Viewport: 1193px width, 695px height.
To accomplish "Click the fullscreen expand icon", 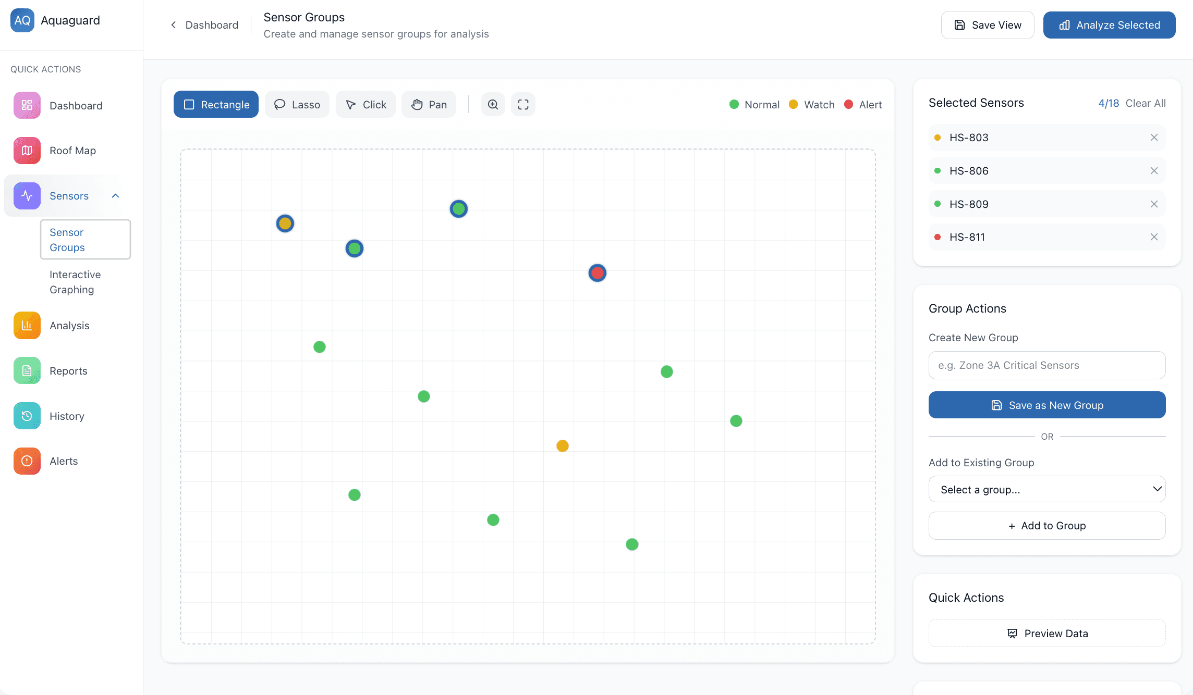I will coord(523,104).
